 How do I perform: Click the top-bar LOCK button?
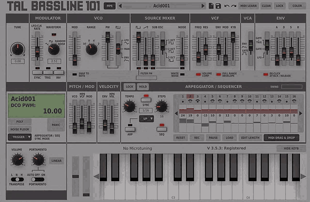(279, 6)
